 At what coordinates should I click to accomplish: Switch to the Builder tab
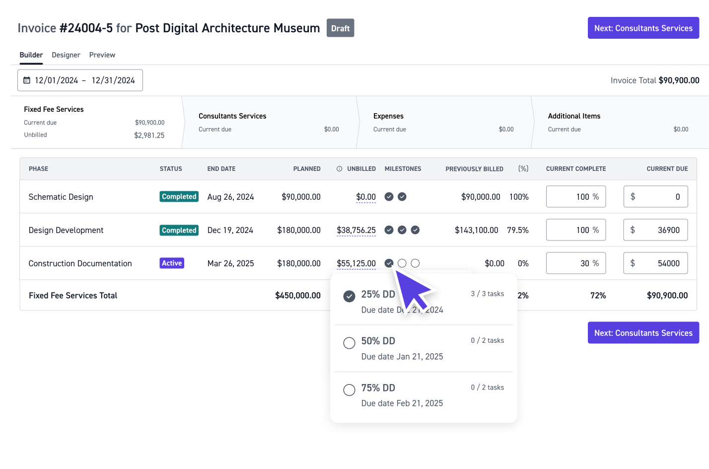tap(31, 55)
